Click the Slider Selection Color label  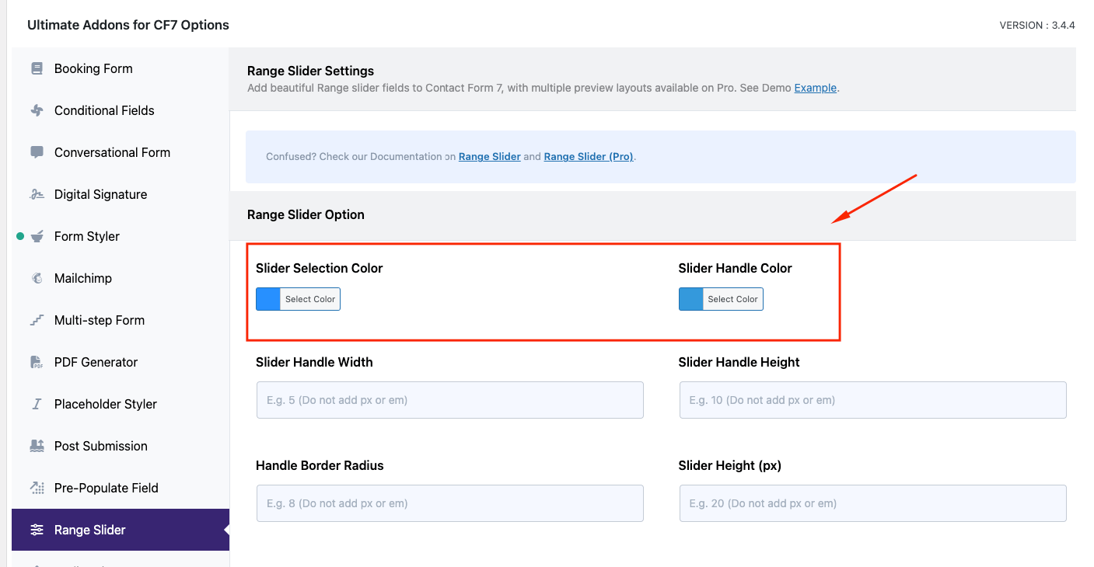pyautogui.click(x=320, y=268)
